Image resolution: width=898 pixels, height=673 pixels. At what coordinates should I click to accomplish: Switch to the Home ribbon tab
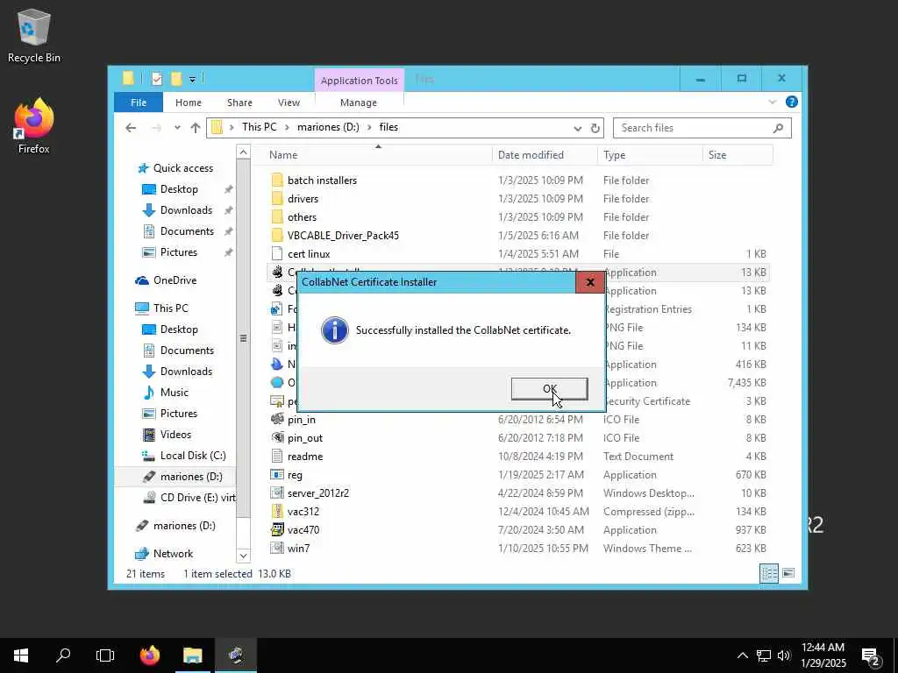pyautogui.click(x=189, y=103)
